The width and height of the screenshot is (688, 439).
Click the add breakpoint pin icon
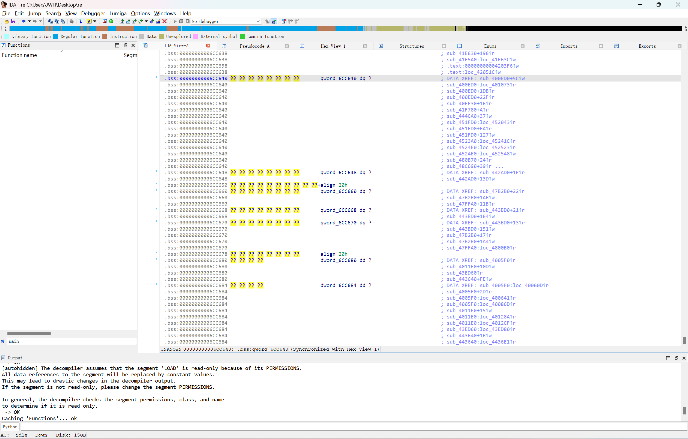290,22
